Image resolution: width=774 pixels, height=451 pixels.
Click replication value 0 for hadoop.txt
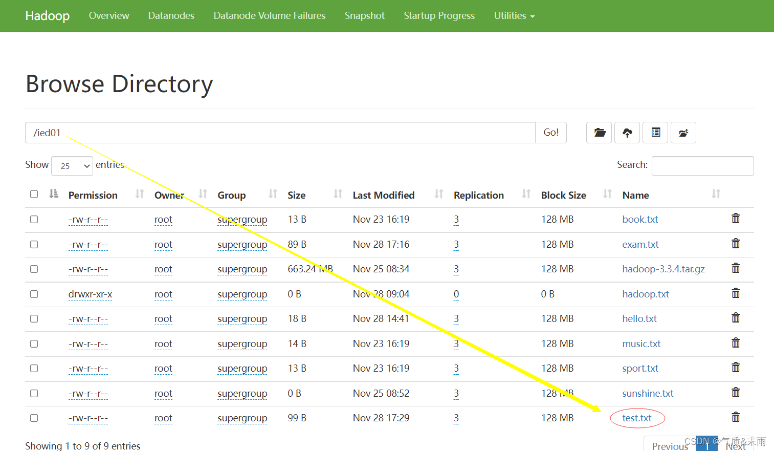[x=456, y=294]
